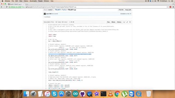Open GitHub Desktop octocat dock icon

(x=83, y=94)
